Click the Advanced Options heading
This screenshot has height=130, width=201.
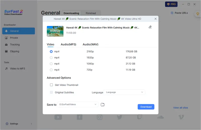pos(59,78)
